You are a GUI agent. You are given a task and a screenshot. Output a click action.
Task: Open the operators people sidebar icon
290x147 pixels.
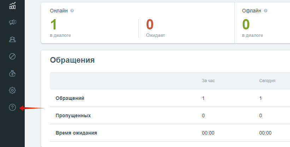point(12,39)
